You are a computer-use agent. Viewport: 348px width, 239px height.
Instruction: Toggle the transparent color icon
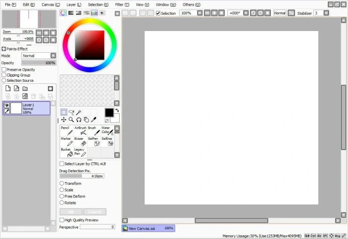pyautogui.click(x=107, y=121)
